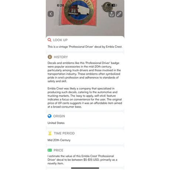Click the red Look Up magnifier icon
Screen dimensions: 170x170
(50, 40)
